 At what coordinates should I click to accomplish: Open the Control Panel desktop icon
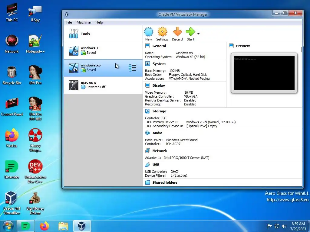pos(12,107)
